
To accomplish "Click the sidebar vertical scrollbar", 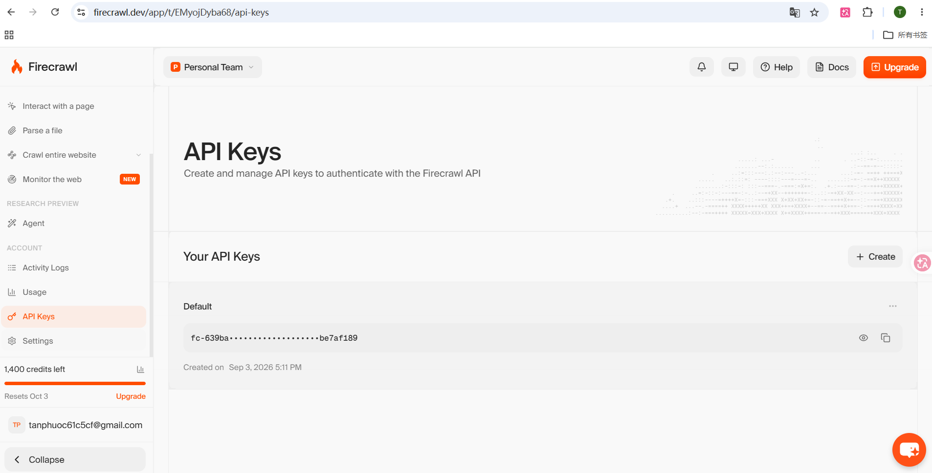I will (151, 255).
